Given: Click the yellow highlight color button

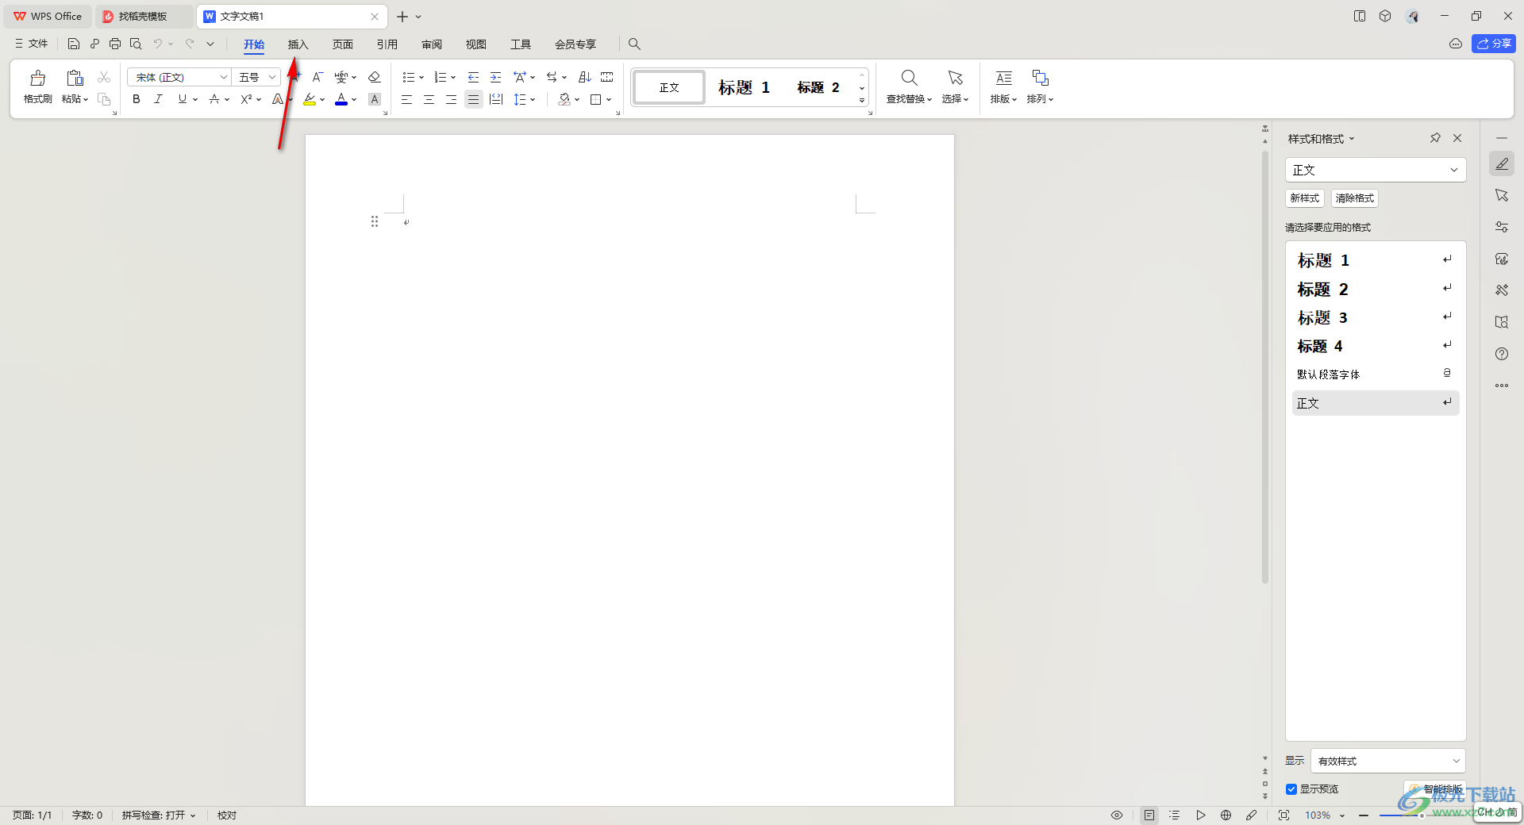Looking at the screenshot, I should (x=310, y=99).
